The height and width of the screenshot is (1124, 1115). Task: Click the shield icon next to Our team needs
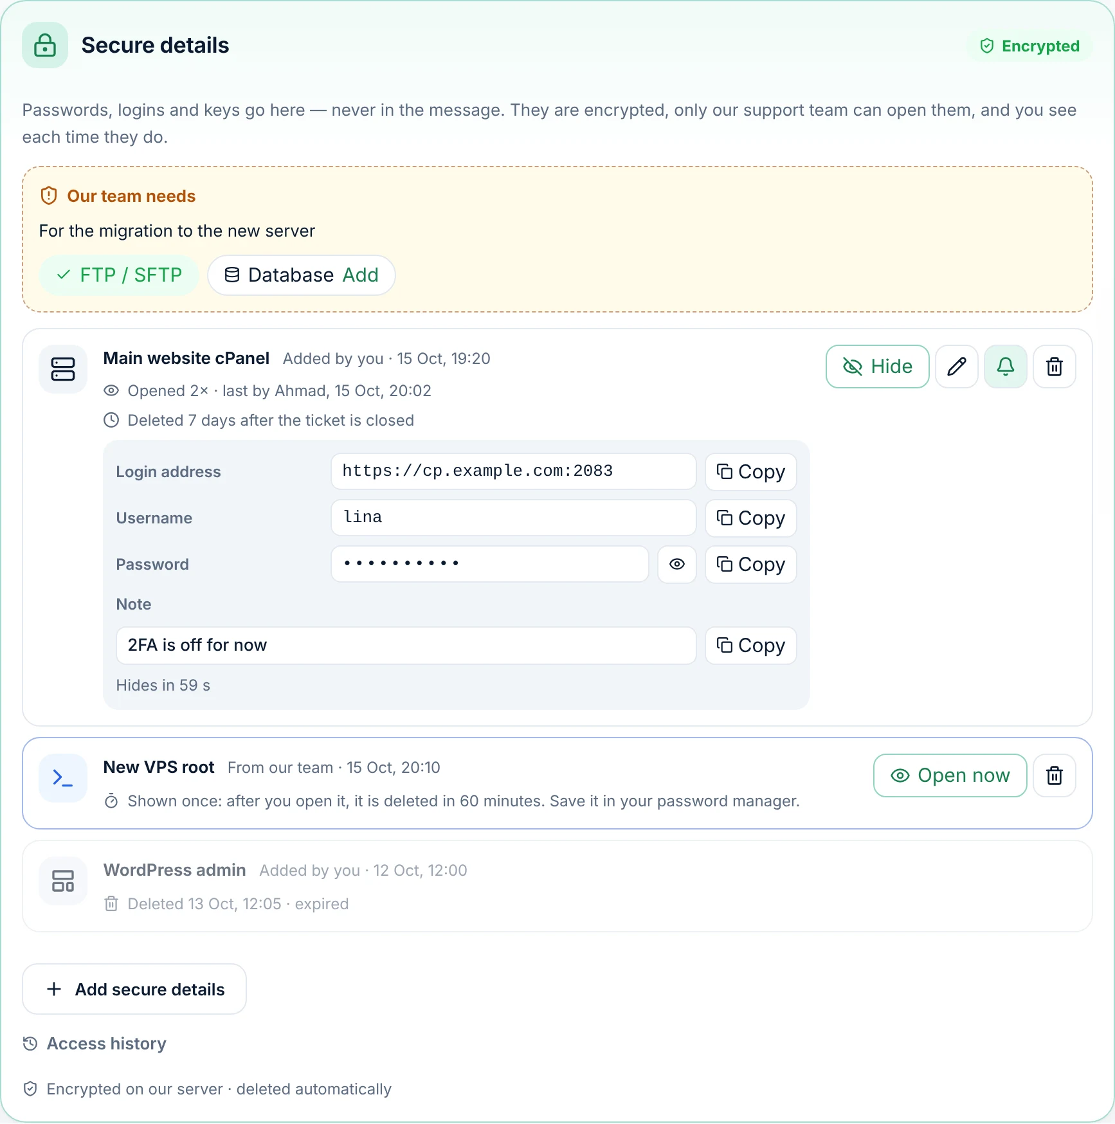49,196
